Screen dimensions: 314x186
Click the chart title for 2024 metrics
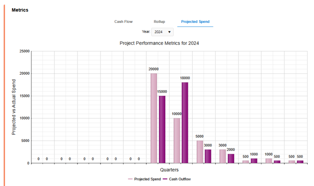(x=159, y=43)
